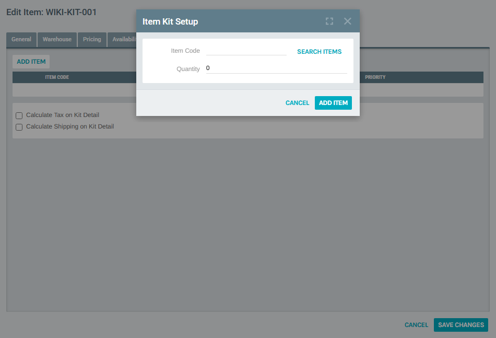Switch to the Pricing tab

click(x=92, y=39)
